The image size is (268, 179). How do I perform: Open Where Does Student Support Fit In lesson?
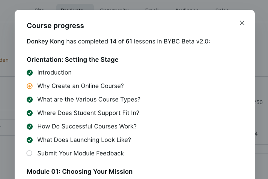(88, 113)
